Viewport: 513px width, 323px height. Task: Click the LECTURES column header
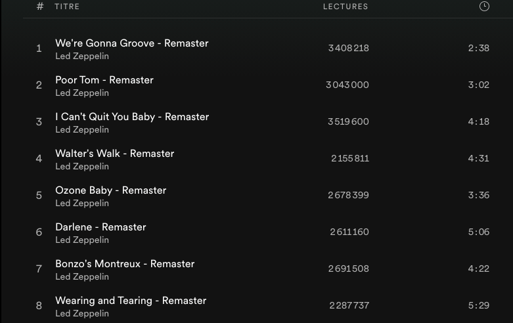coord(346,7)
